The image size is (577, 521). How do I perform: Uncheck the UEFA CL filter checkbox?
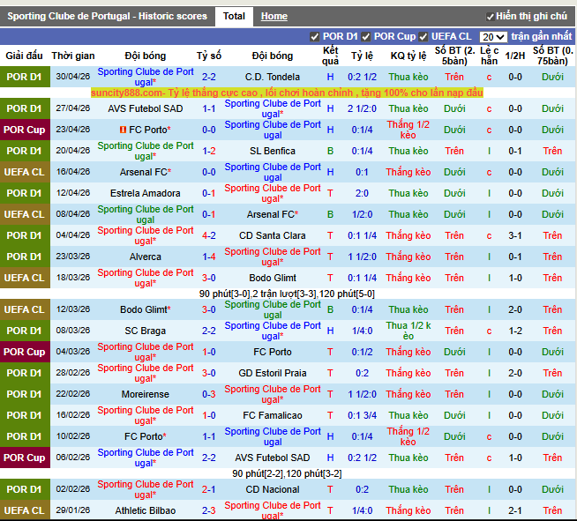[423, 37]
